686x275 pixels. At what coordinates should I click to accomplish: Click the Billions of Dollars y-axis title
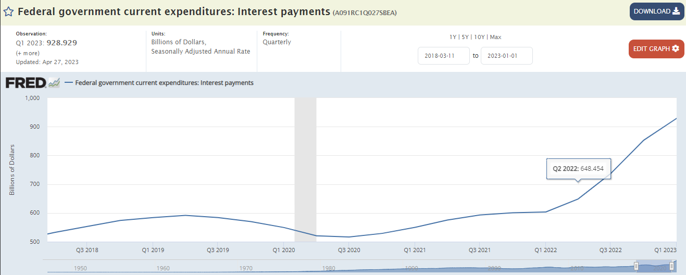(12, 170)
